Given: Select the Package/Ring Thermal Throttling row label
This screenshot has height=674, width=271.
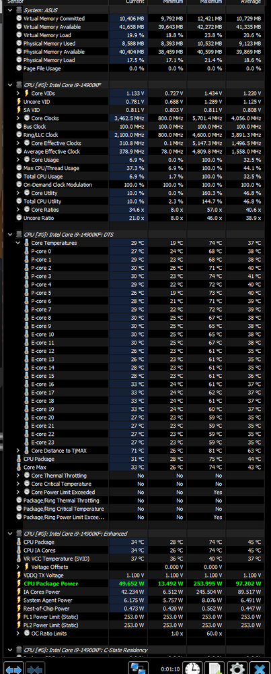Looking at the screenshot, I should [61, 501].
